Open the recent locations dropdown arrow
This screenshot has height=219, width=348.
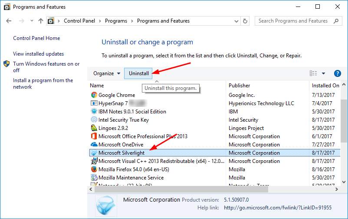click(32, 21)
